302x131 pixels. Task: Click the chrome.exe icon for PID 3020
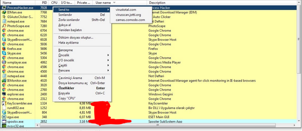click(x=4, y=85)
